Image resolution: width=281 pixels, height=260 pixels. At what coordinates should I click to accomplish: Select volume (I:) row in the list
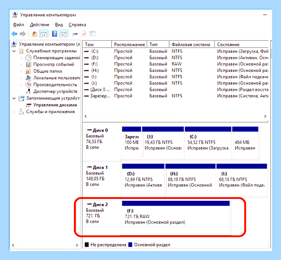(x=176, y=77)
